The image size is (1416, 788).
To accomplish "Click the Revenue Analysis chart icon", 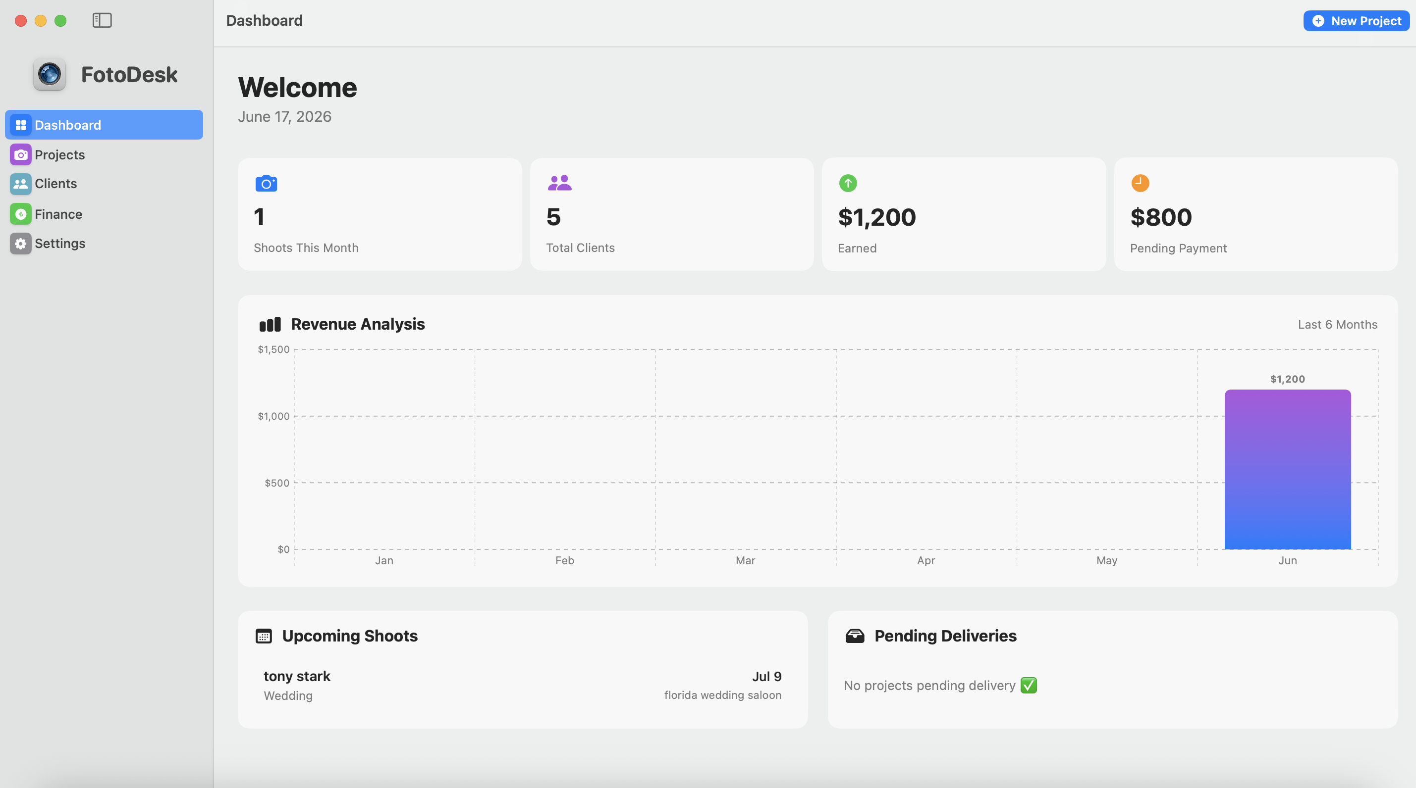I will coord(270,325).
